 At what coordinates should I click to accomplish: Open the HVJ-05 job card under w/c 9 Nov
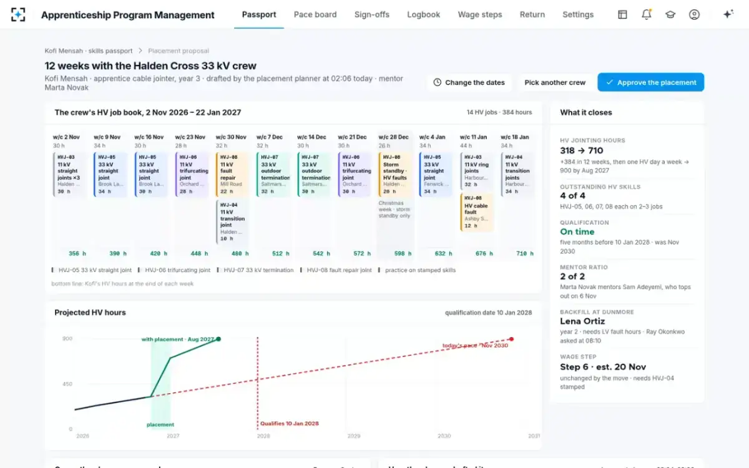(x=110, y=175)
